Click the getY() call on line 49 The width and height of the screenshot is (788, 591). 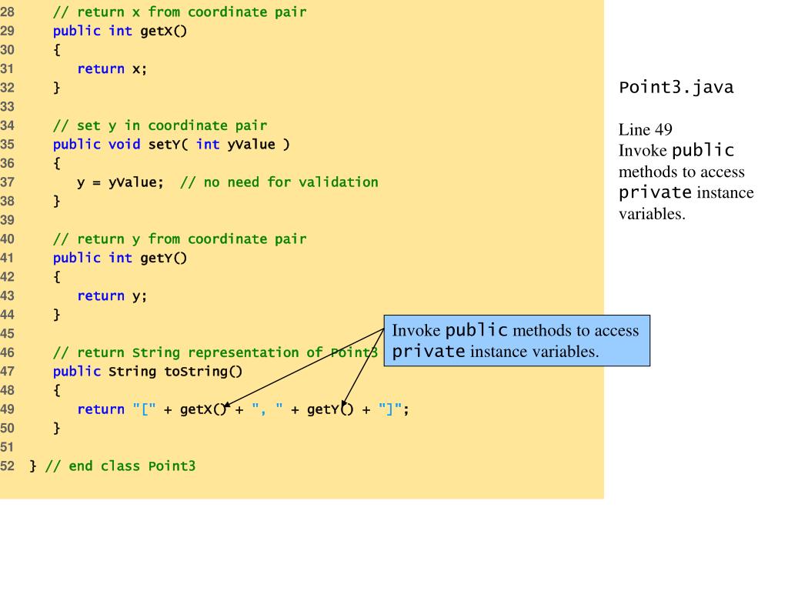330,409
